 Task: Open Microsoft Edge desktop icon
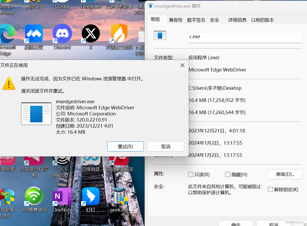pyautogui.click(x=7, y=40)
